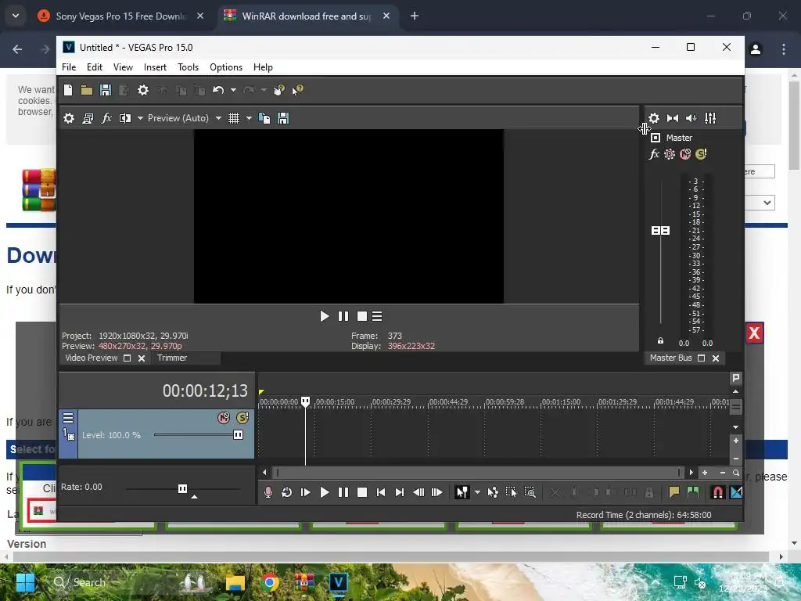Choose the Selection Edit tool

coord(511,492)
